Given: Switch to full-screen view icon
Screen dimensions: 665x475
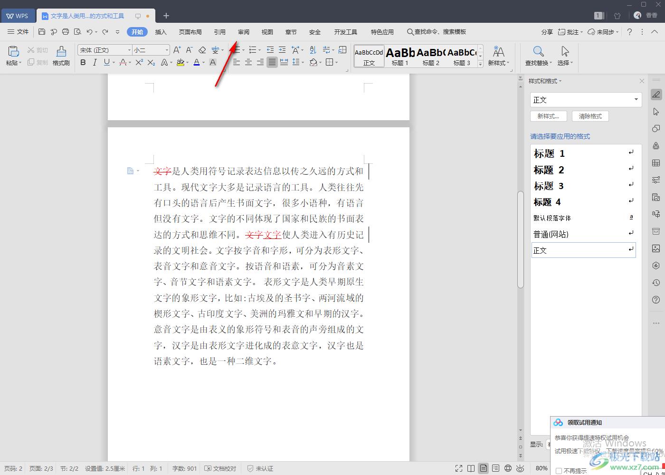Looking at the screenshot, I should pyautogui.click(x=458, y=468).
